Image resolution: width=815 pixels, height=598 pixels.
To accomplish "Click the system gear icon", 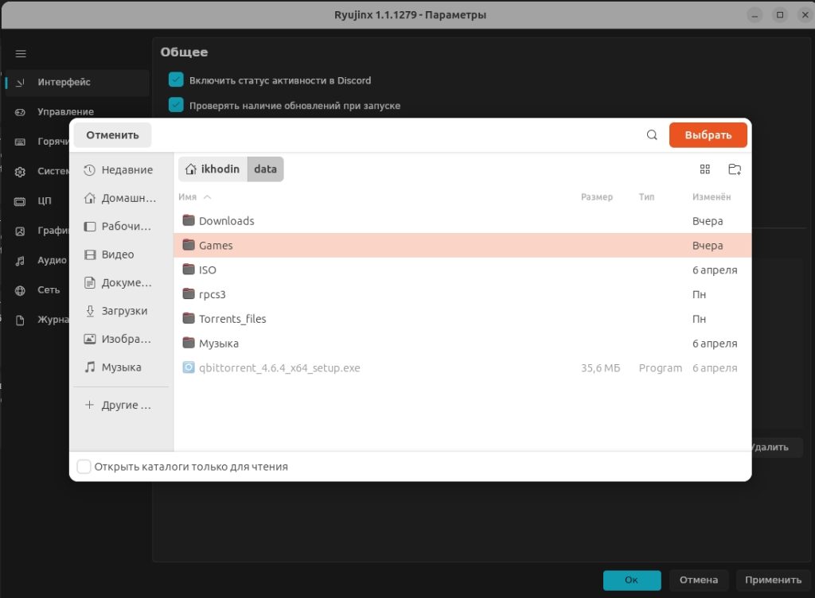I will [x=20, y=171].
